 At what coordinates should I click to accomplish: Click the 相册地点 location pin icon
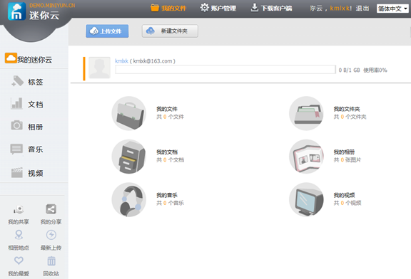19,235
